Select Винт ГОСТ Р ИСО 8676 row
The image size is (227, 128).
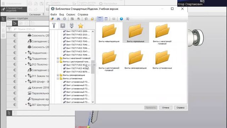tap(77, 72)
